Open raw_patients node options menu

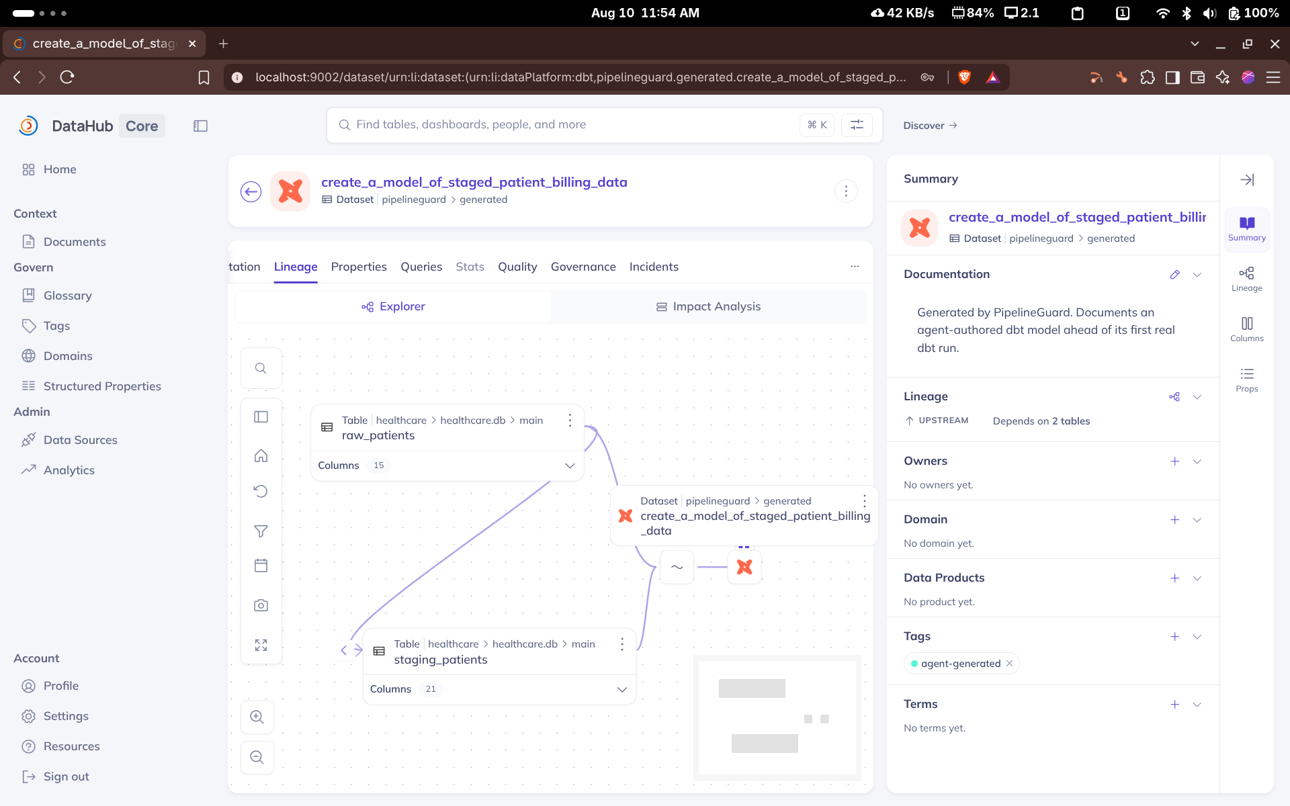pos(570,420)
